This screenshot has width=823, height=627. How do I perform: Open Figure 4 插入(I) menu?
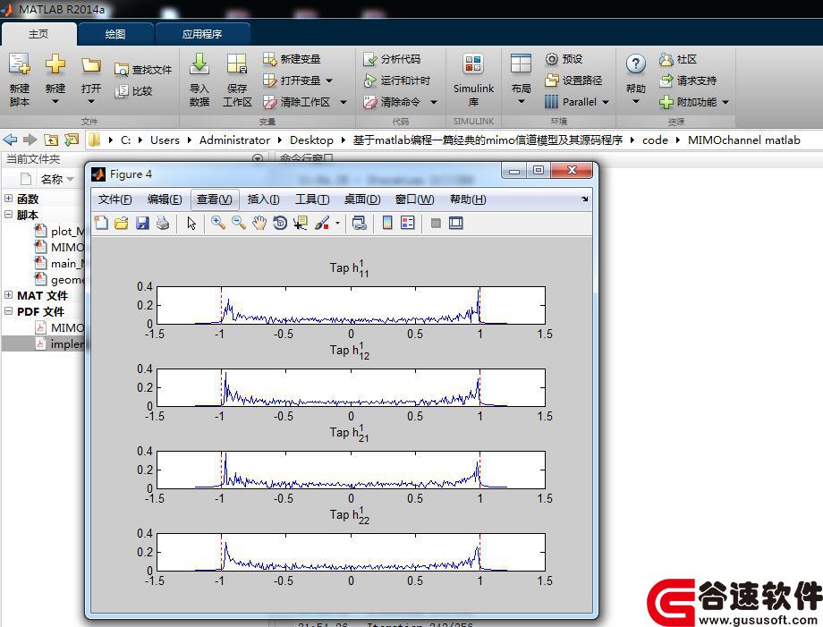264,199
